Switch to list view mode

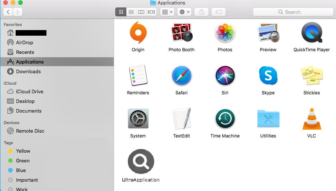pos(131,12)
